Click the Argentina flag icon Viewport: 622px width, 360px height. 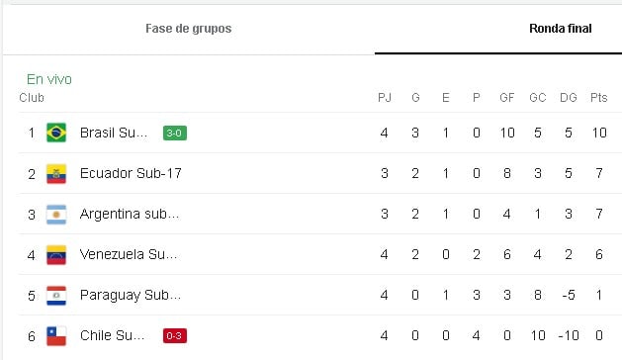coord(56,215)
